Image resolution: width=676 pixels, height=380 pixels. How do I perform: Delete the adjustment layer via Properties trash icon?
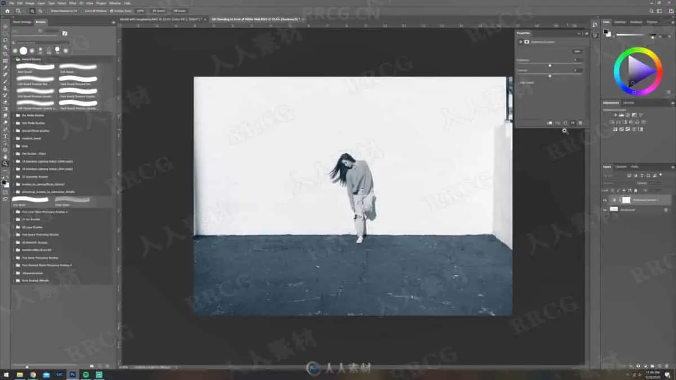tap(580, 123)
